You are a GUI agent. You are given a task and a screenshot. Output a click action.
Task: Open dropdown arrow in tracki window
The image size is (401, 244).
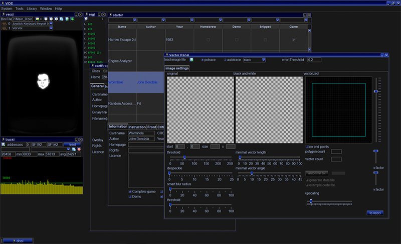point(68,149)
